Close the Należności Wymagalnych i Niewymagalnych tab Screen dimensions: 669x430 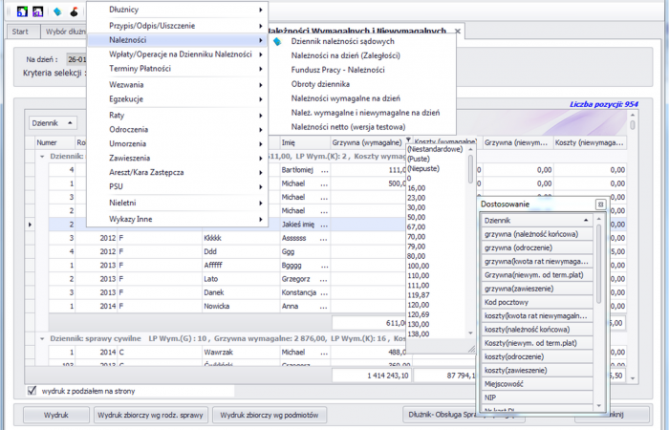(x=458, y=32)
